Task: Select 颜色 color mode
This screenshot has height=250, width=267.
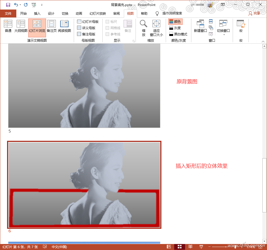Action: [x=175, y=22]
